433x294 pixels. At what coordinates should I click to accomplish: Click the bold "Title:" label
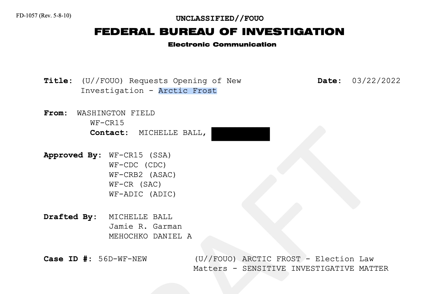58,81
